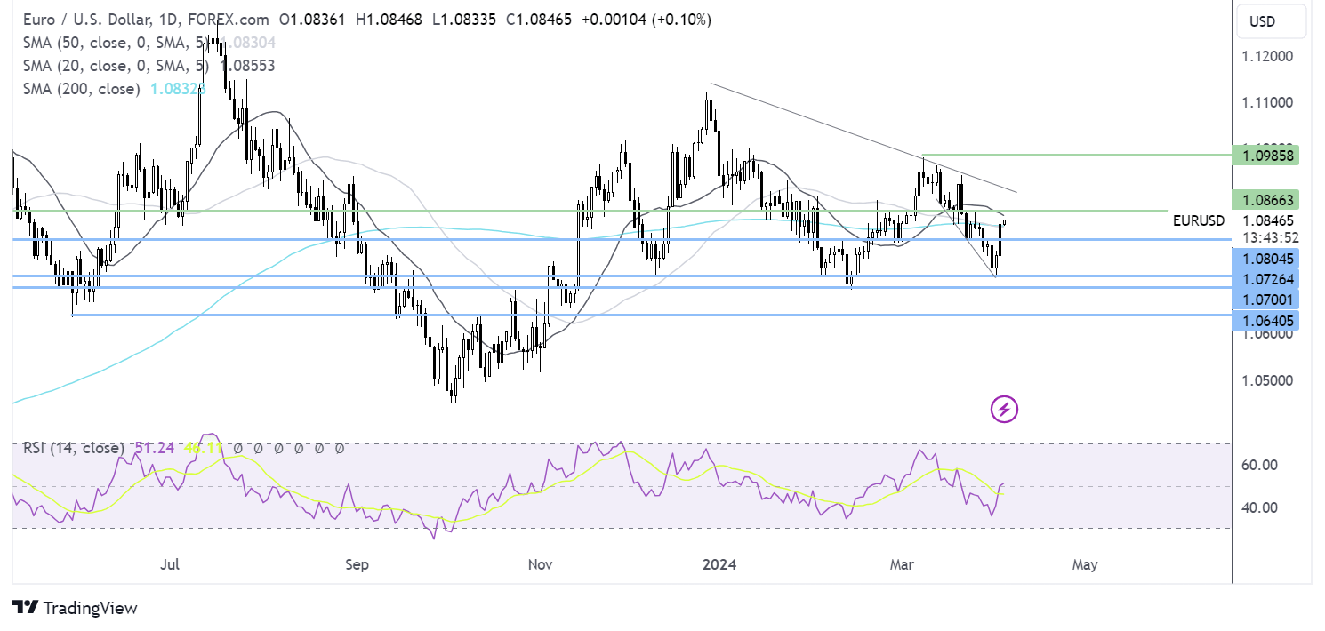1325x631 pixels.
Task: Click the change value +0.00104 (+0.10%)
Action: click(645, 19)
